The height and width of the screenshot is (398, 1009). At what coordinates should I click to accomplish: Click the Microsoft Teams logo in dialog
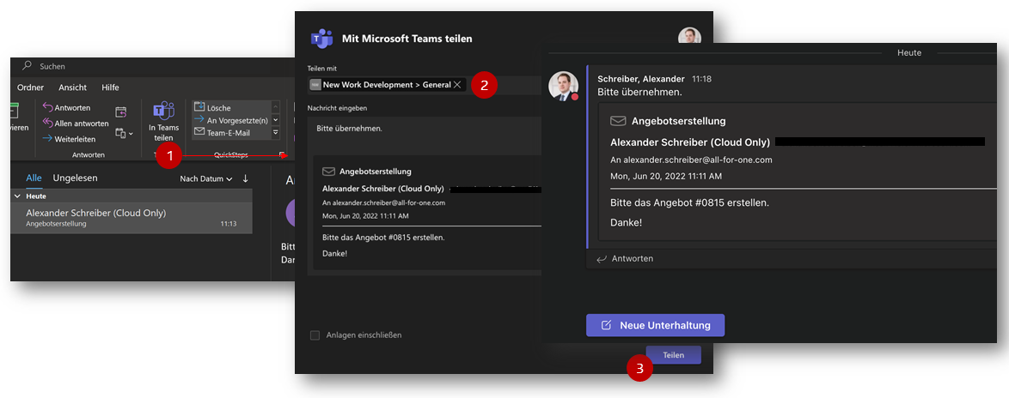pyautogui.click(x=321, y=39)
